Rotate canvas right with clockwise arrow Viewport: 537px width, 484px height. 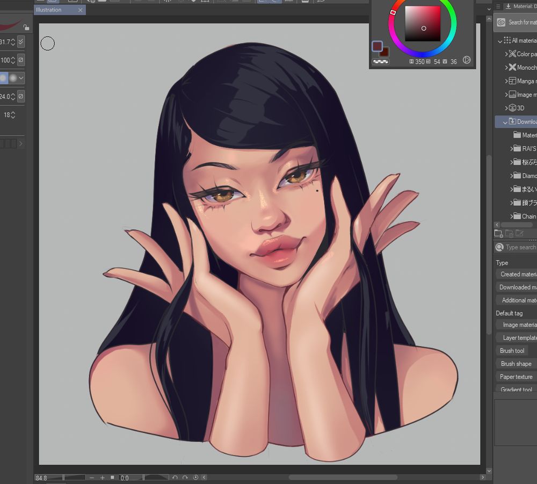point(185,478)
